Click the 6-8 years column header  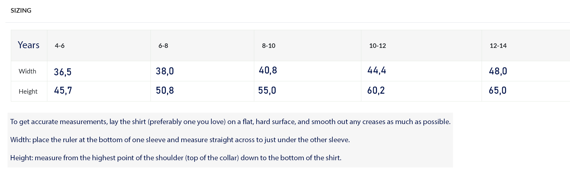pyautogui.click(x=163, y=46)
